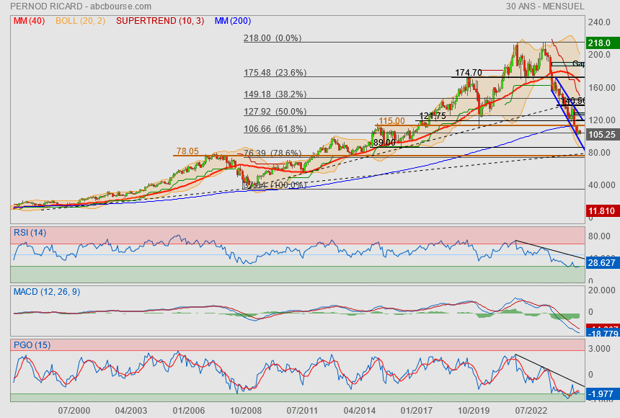Click the 04/2014 date axis label

click(x=360, y=411)
